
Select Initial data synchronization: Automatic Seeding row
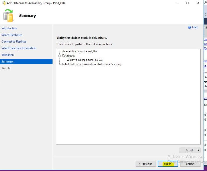[92, 64]
